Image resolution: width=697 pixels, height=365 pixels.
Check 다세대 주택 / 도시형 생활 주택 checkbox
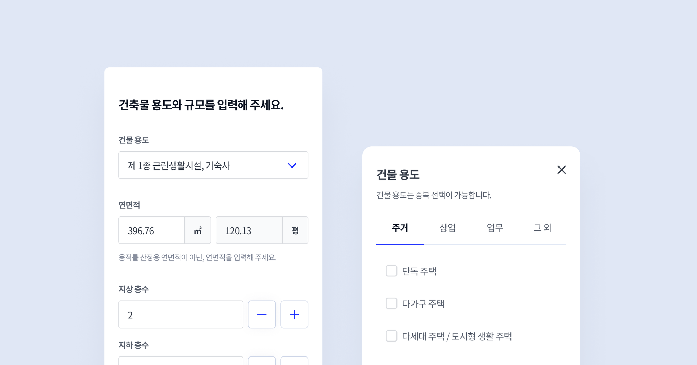[391, 336]
